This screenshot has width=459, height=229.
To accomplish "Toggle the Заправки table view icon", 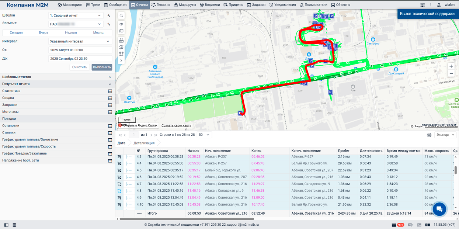I will (x=110, y=105).
